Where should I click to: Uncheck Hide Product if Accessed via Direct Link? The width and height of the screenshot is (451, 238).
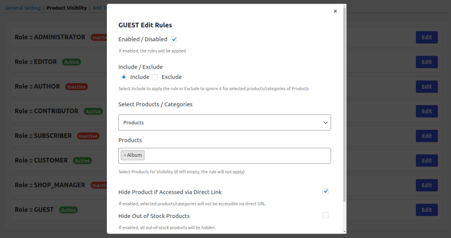pyautogui.click(x=326, y=191)
